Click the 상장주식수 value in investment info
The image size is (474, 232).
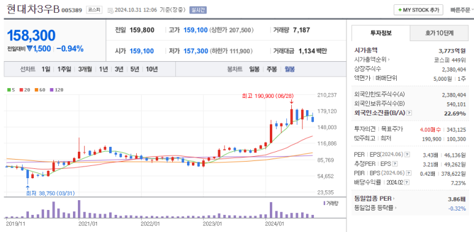[x=454, y=69]
